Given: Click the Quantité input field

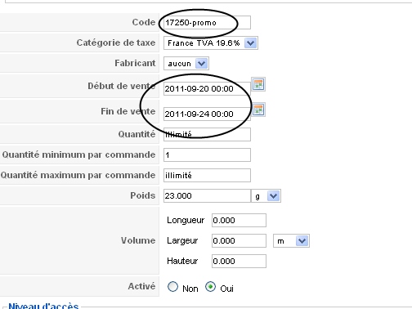Looking at the screenshot, I should coord(207,135).
